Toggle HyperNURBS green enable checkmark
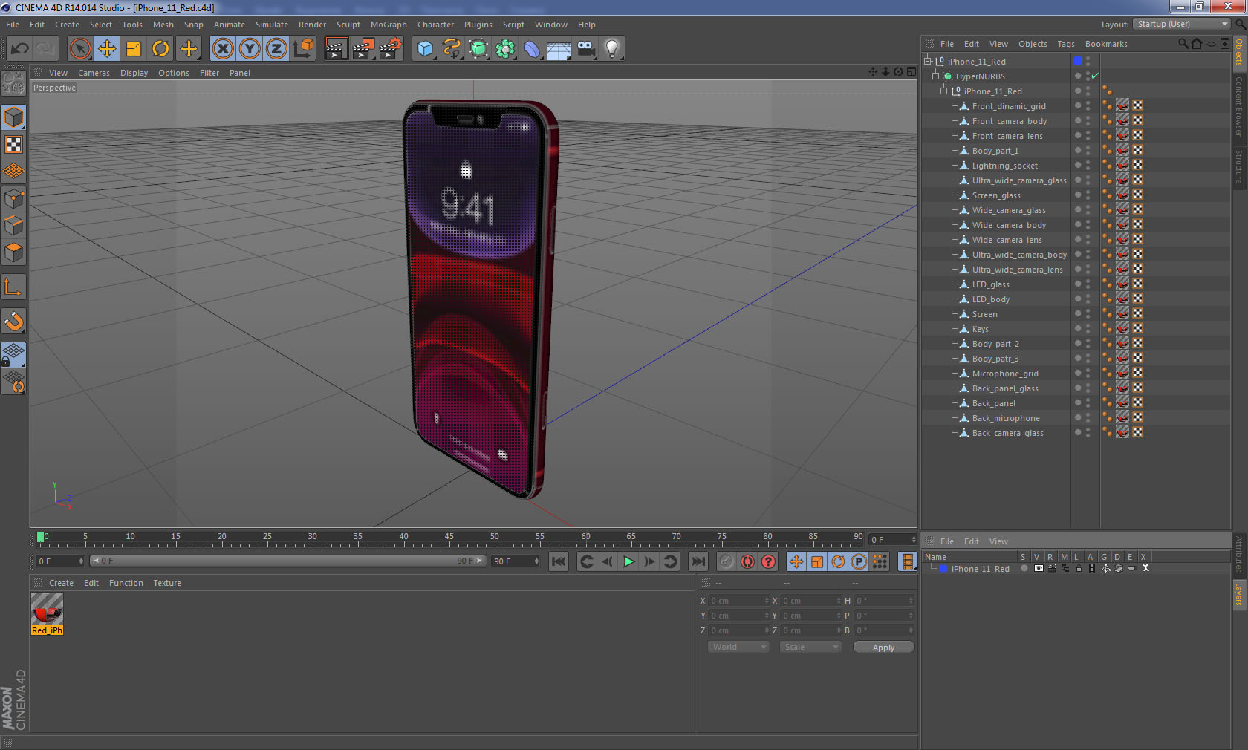Image resolution: width=1248 pixels, height=750 pixels. pos(1095,76)
